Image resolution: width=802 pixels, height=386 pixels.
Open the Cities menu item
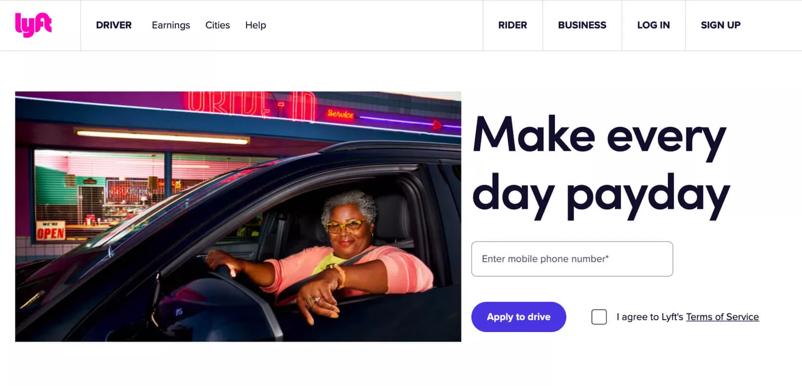(x=217, y=25)
